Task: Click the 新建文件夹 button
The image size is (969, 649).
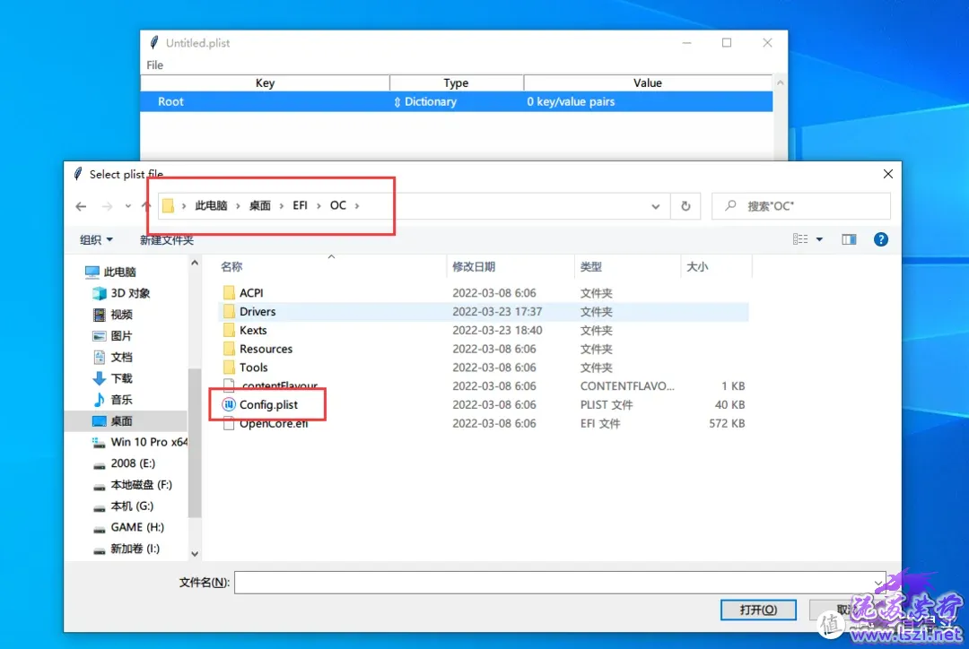Action: point(166,239)
